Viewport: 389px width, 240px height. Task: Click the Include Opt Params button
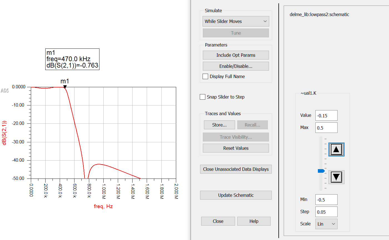(x=236, y=55)
